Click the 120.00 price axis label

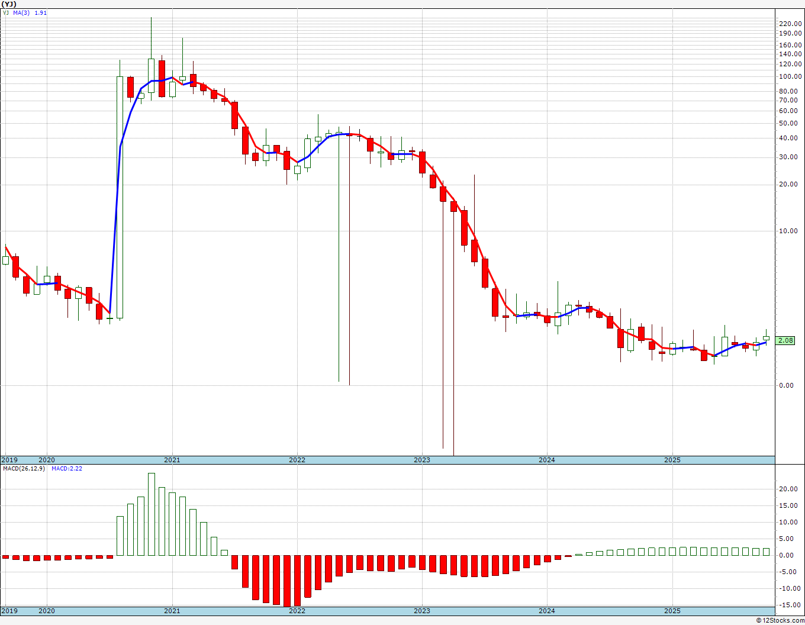tap(790, 64)
